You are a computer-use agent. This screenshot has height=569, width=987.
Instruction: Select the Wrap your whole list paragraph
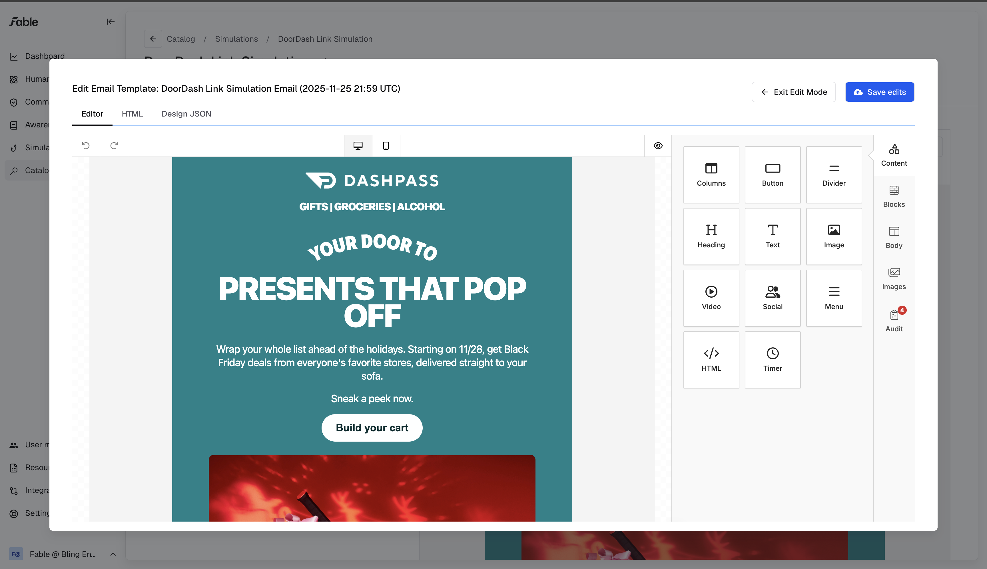pyautogui.click(x=372, y=362)
